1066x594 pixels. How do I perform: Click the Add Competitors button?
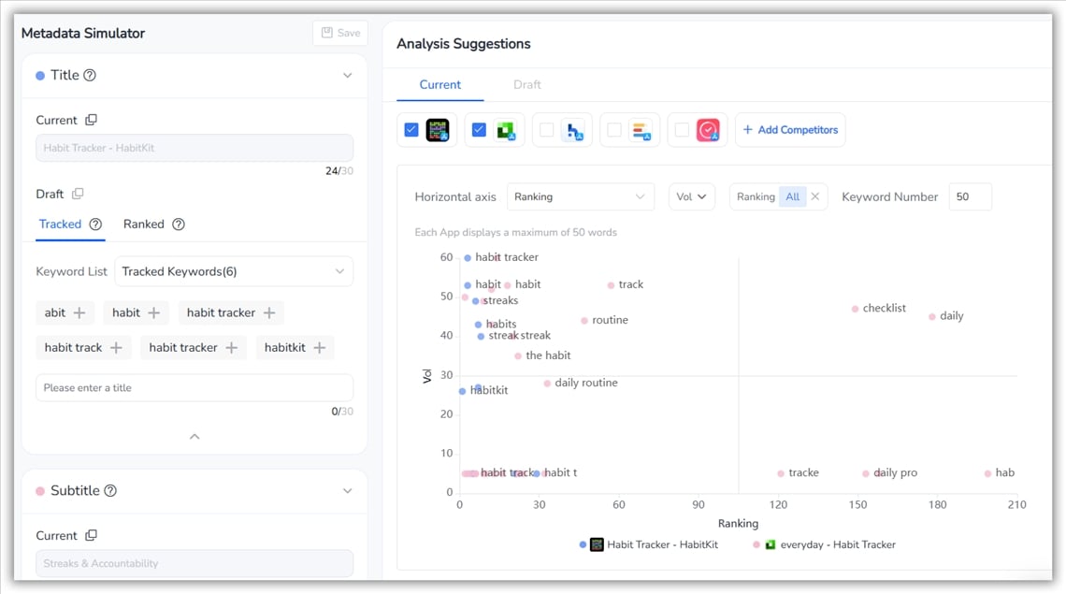(790, 129)
